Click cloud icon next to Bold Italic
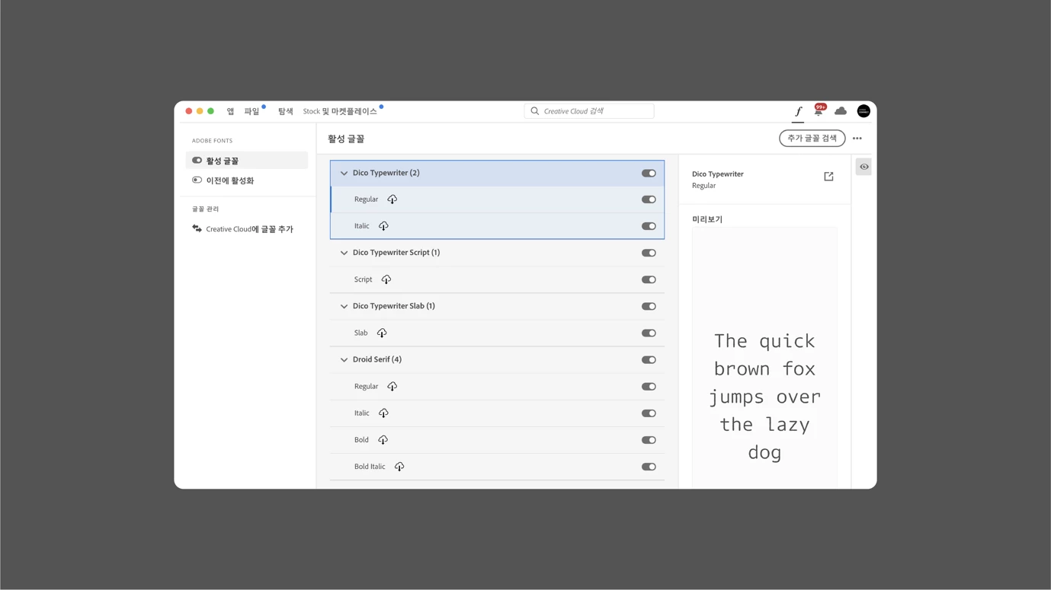 click(399, 467)
